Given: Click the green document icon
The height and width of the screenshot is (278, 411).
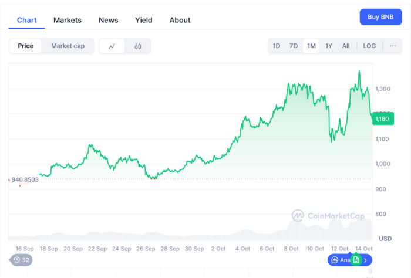Looking at the screenshot, I should pyautogui.click(x=356, y=260).
